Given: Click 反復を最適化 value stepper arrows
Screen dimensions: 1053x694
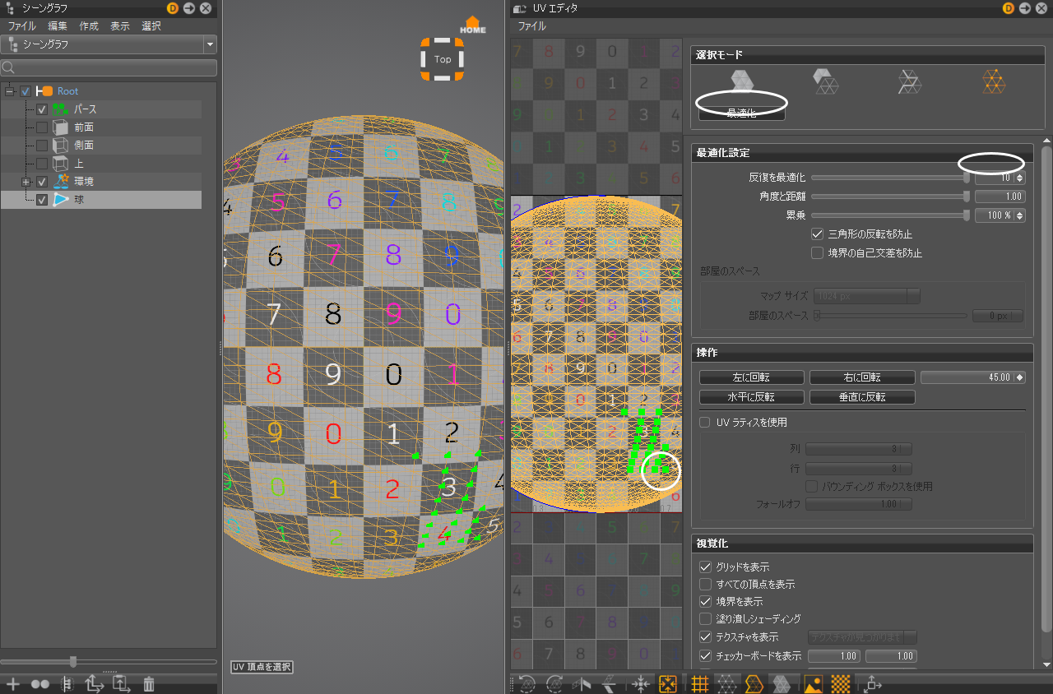Looking at the screenshot, I should [x=1021, y=178].
